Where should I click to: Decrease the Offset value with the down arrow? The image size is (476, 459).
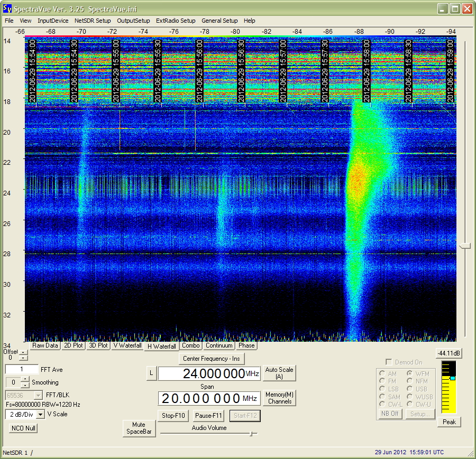pyautogui.click(x=23, y=358)
